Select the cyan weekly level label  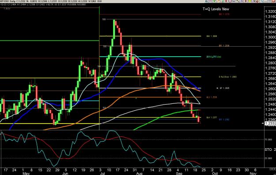[x=214, y=57]
